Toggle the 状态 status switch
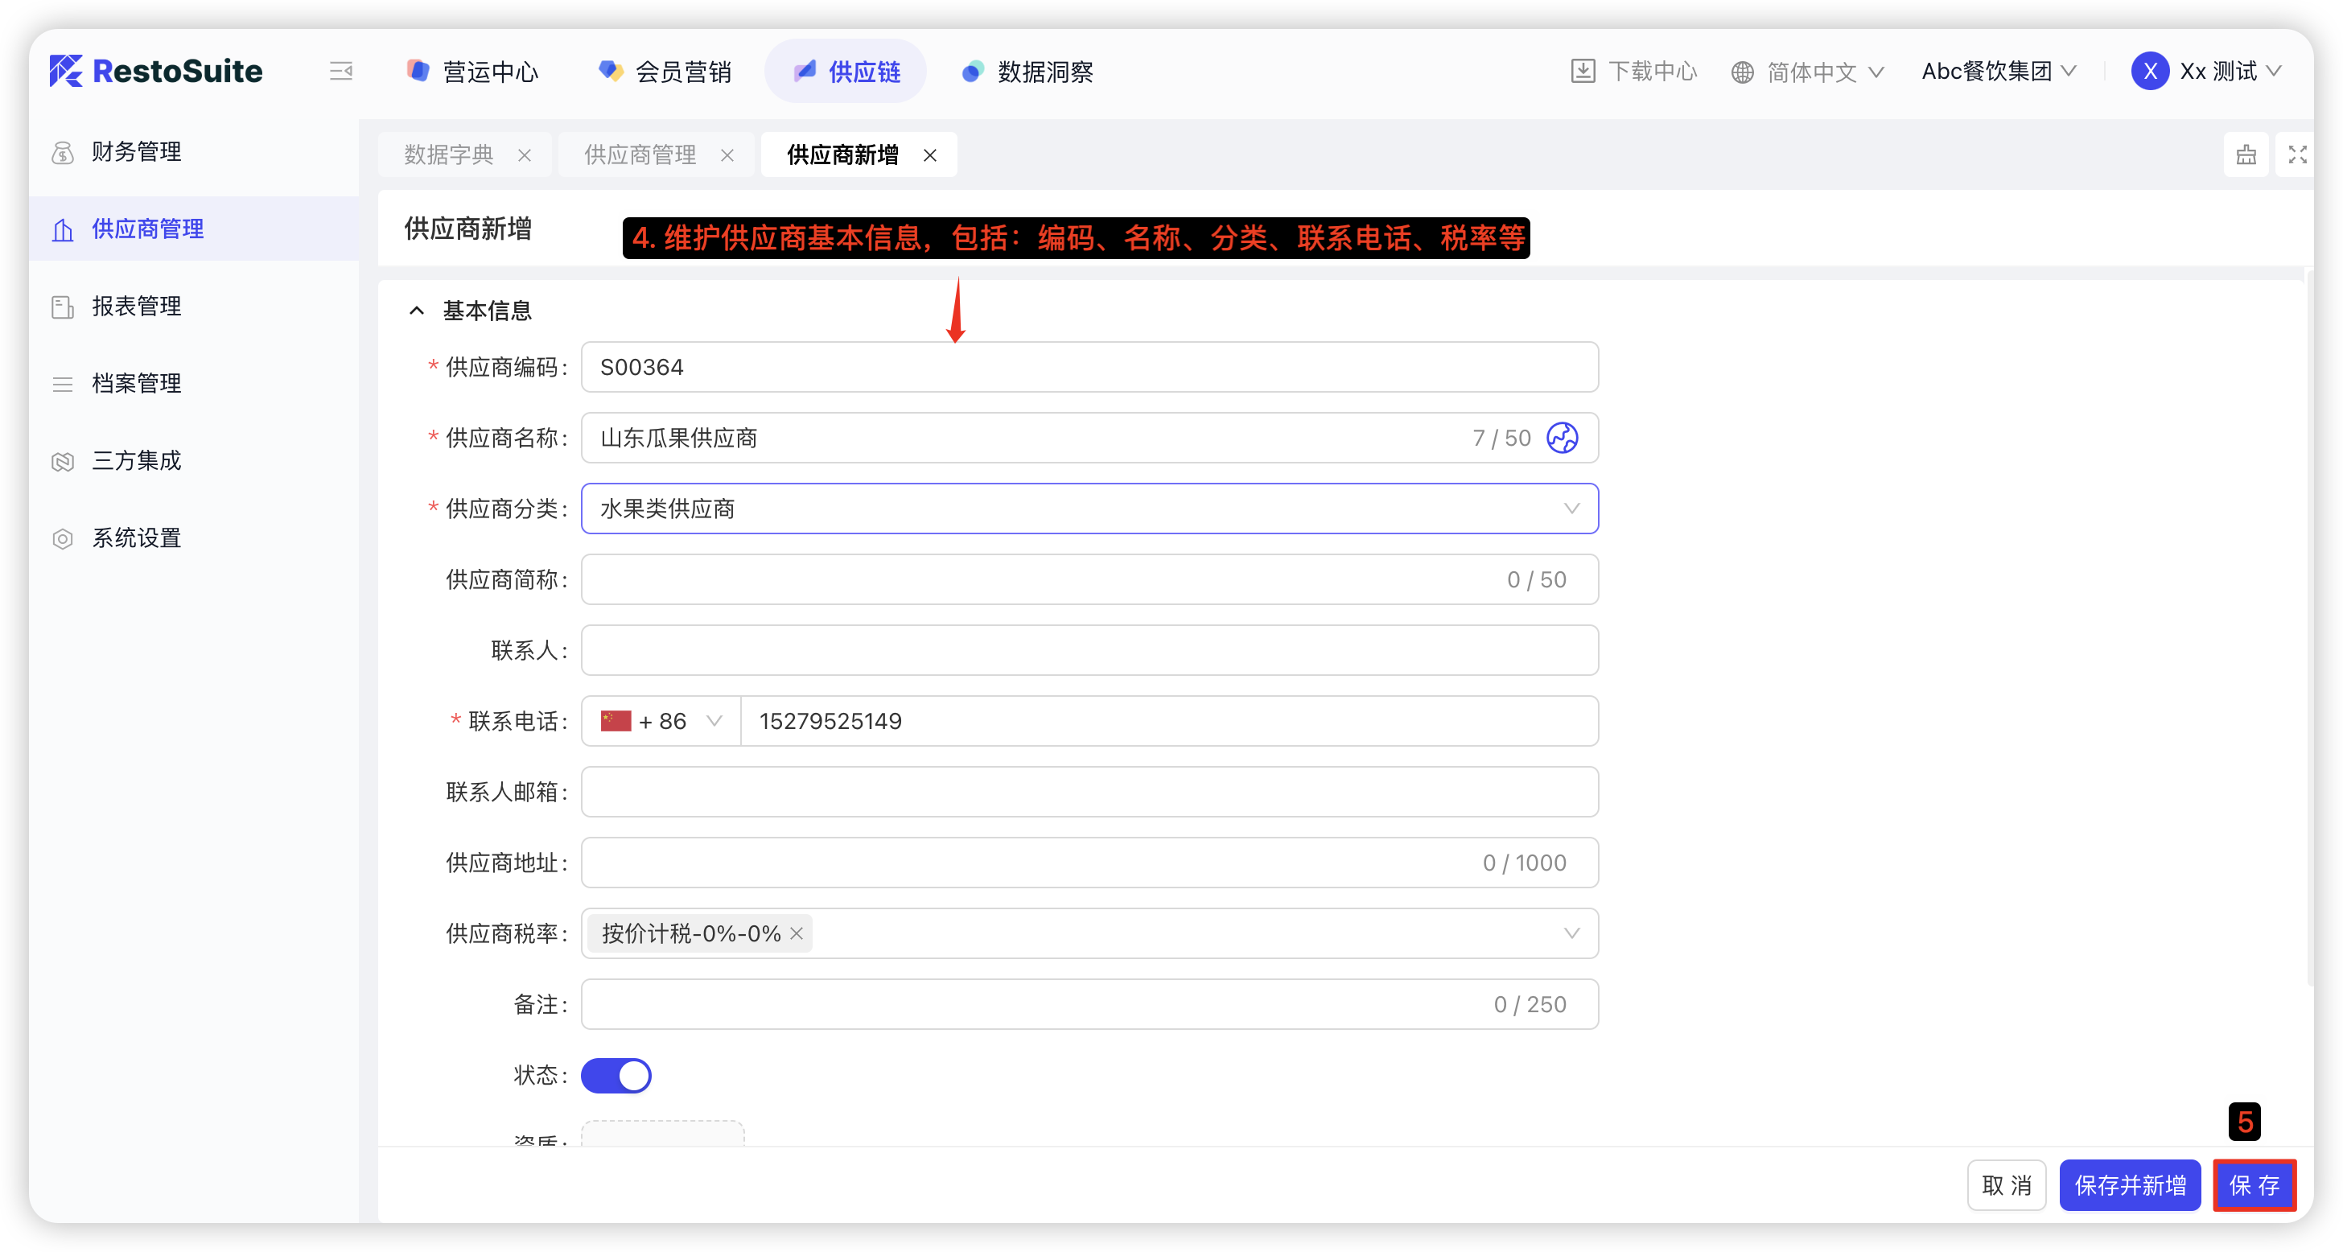 [616, 1076]
